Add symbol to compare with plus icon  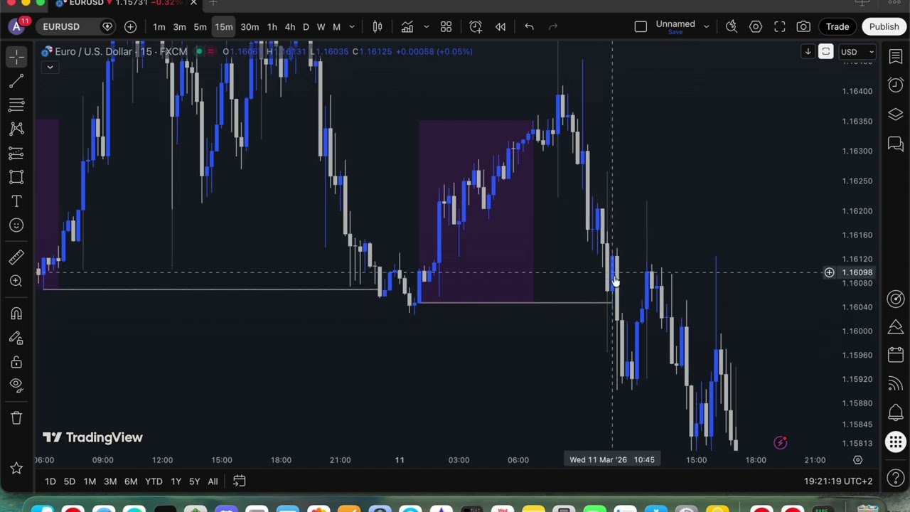(x=130, y=26)
